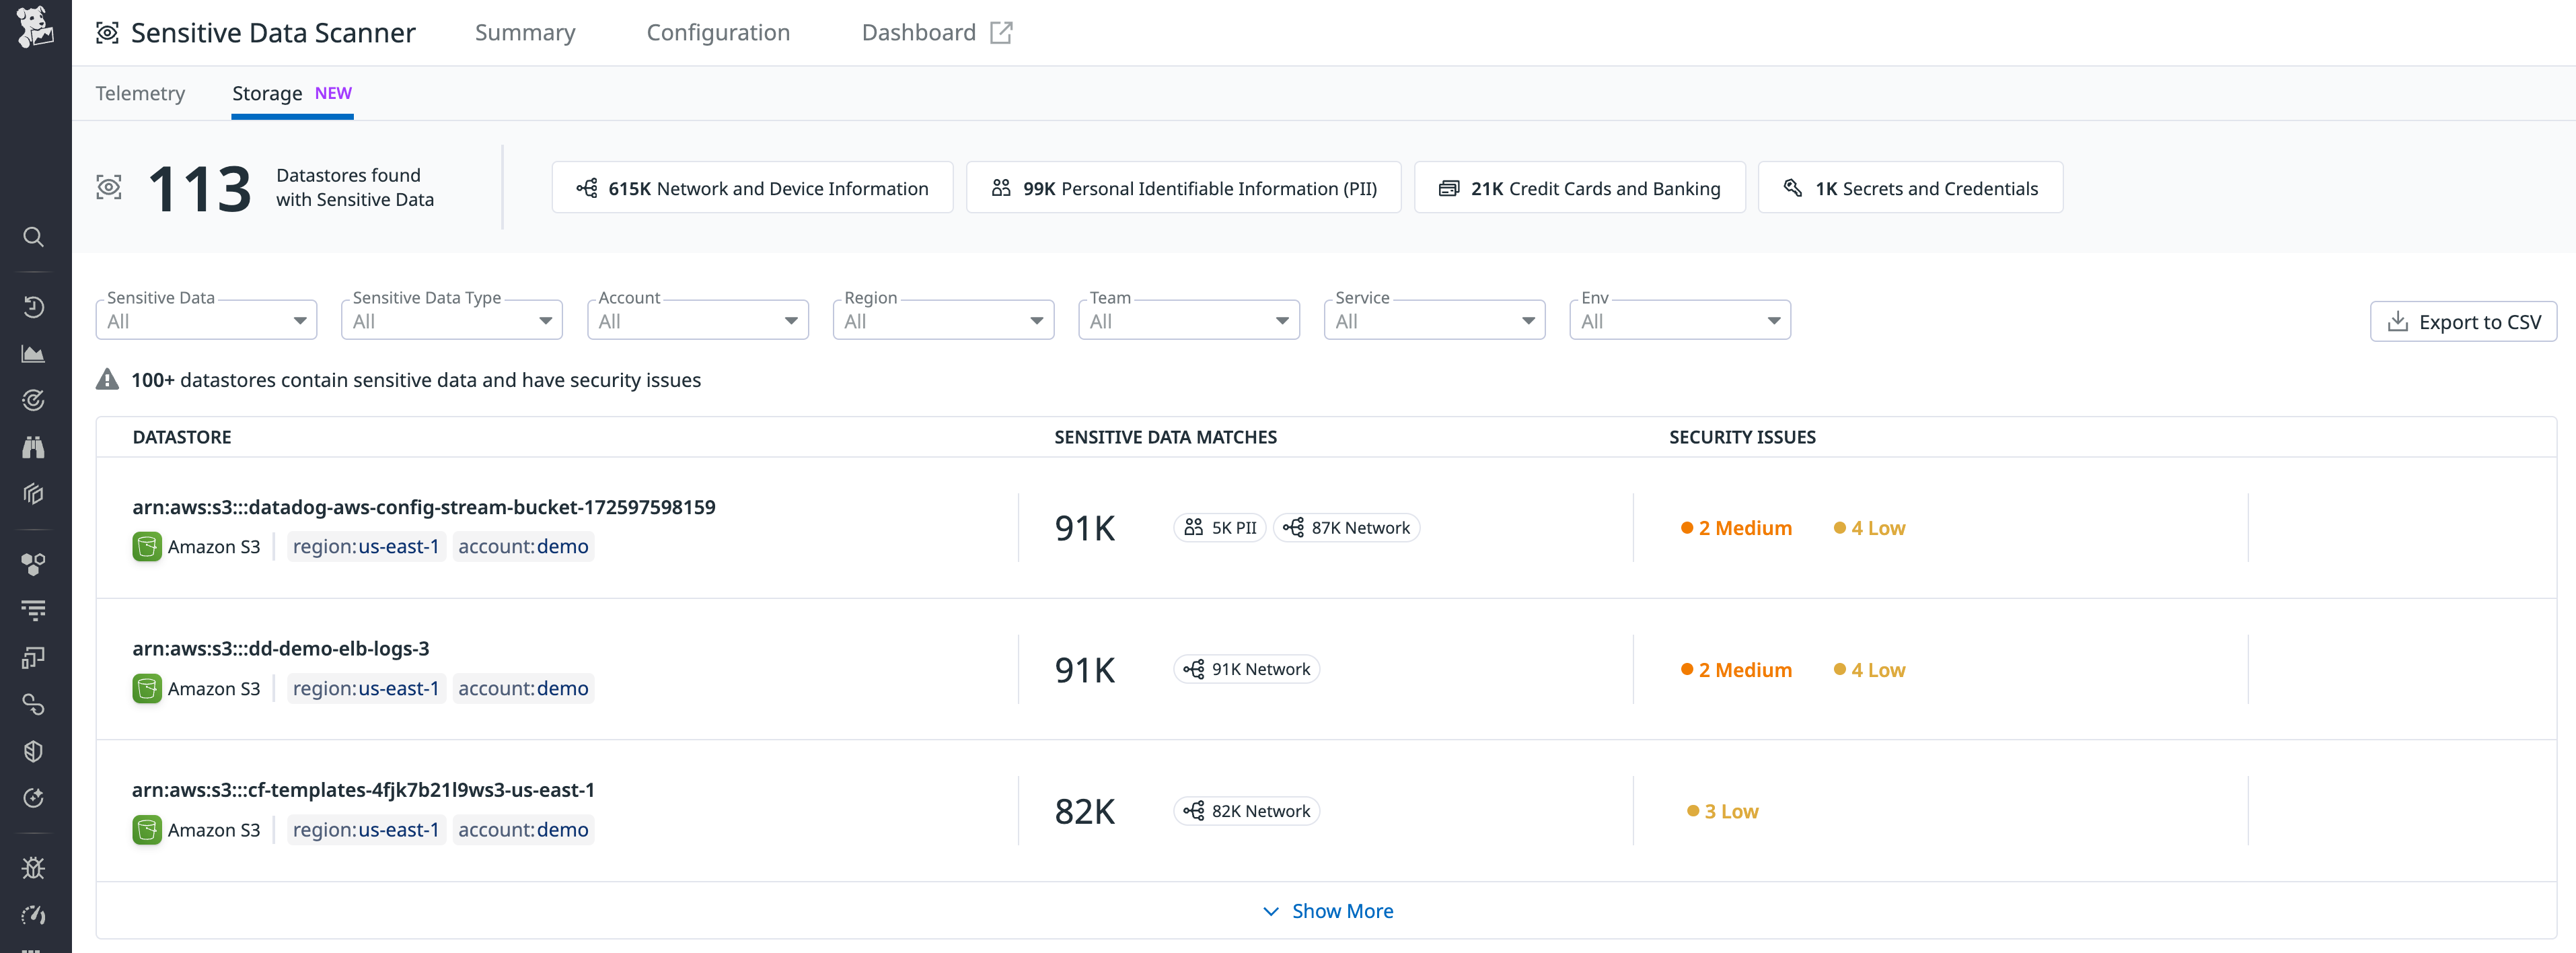2576x953 pixels.
Task: Click Export to CSV
Action: 2464,321
